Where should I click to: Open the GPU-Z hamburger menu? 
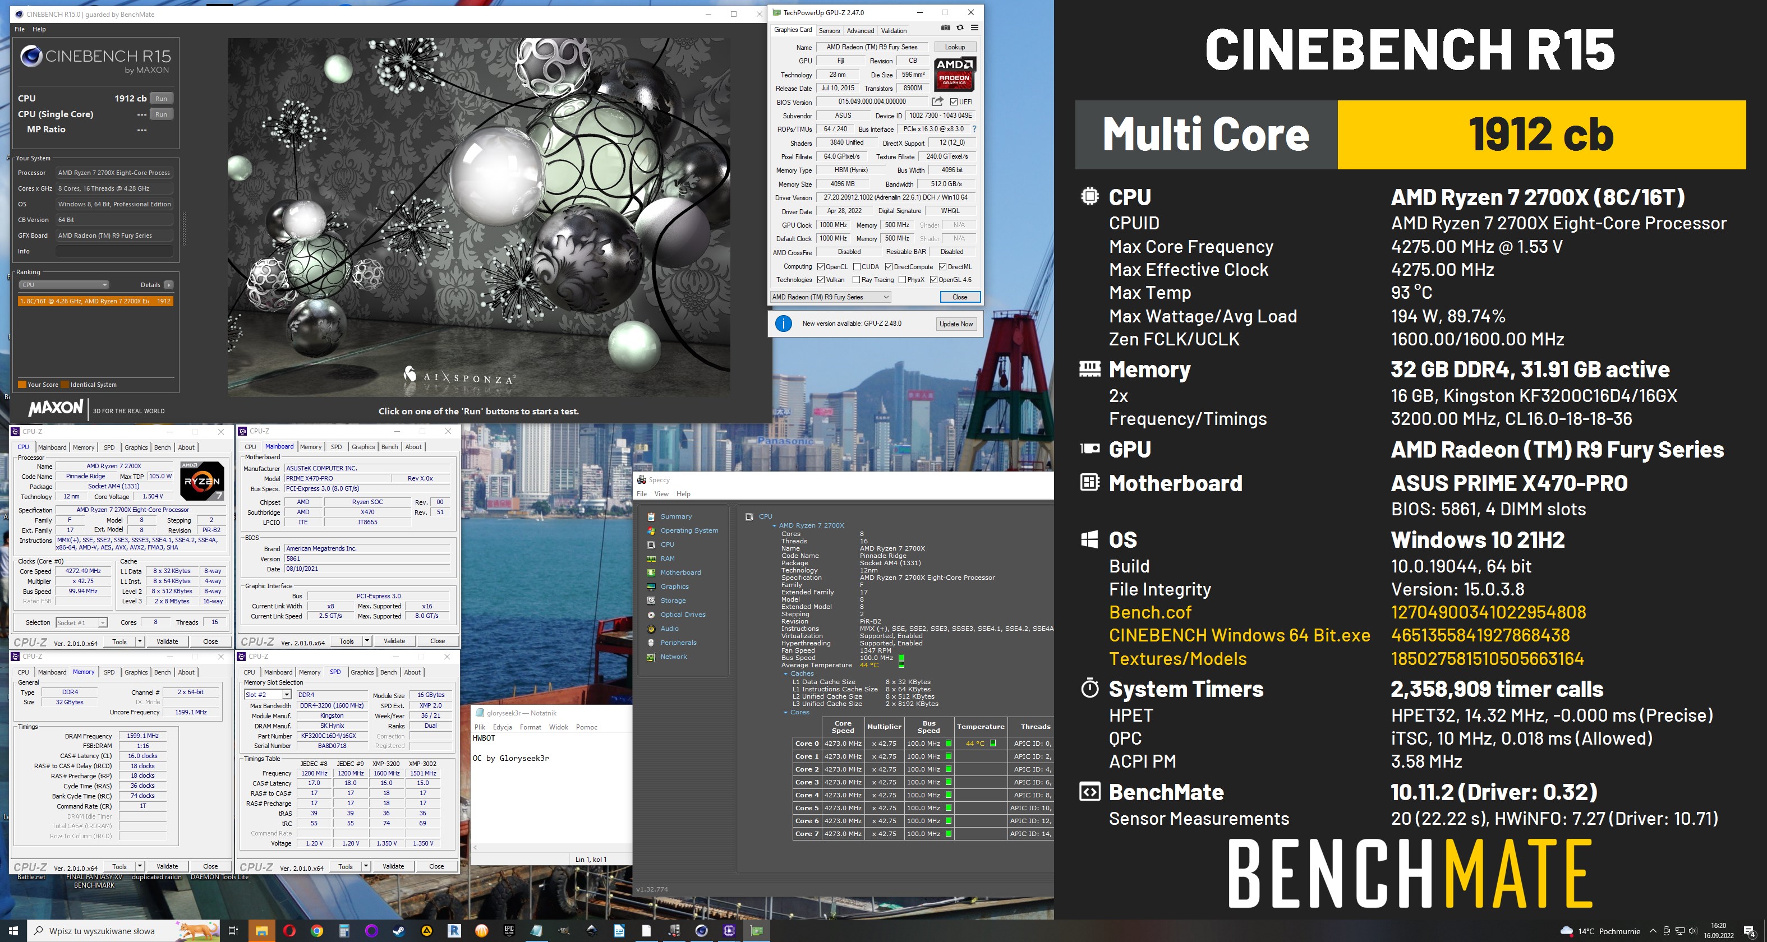point(974,28)
